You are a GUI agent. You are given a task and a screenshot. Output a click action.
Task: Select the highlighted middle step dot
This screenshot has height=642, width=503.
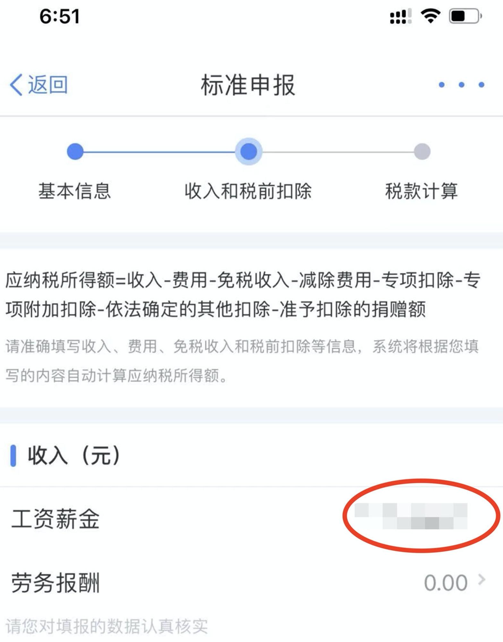pos(249,152)
